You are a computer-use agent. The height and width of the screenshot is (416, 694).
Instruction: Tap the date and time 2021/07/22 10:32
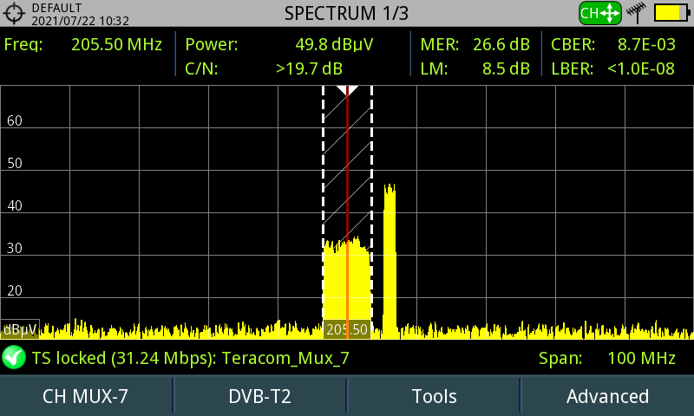coord(80,21)
